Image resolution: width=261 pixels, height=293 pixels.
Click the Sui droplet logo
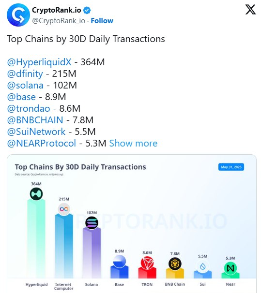coord(202,266)
